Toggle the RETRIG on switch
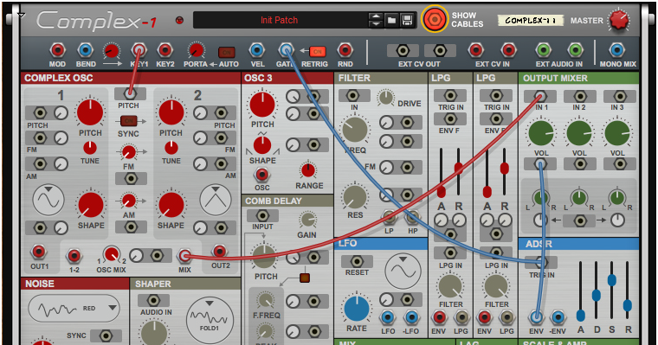 (318, 52)
